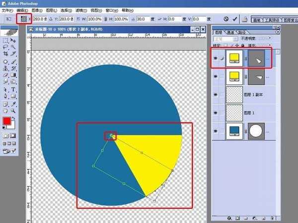Open the layer blend mode dropdown

pyautogui.click(x=226, y=39)
